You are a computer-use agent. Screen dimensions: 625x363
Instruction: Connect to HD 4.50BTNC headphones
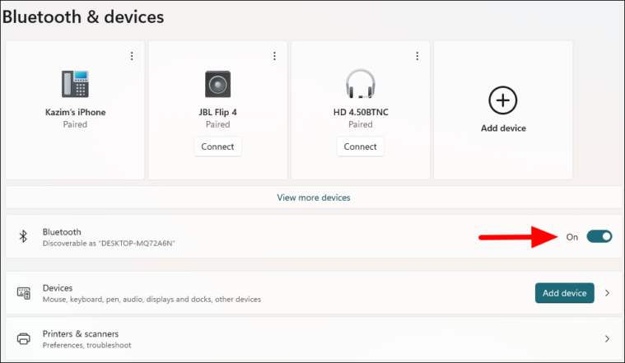(x=361, y=147)
